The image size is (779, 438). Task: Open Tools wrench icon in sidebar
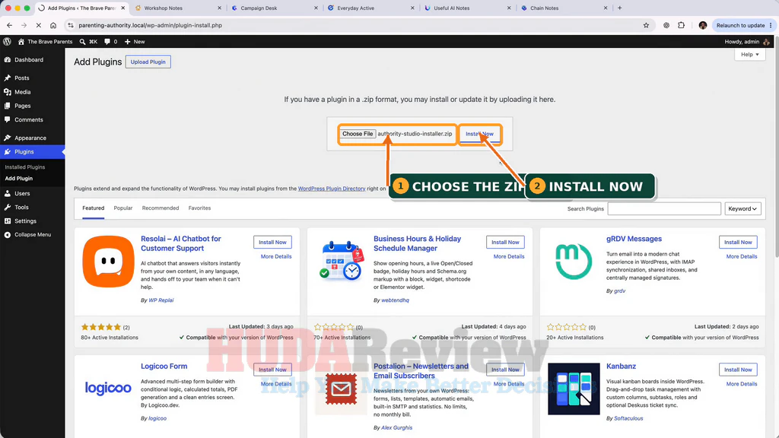click(x=8, y=207)
